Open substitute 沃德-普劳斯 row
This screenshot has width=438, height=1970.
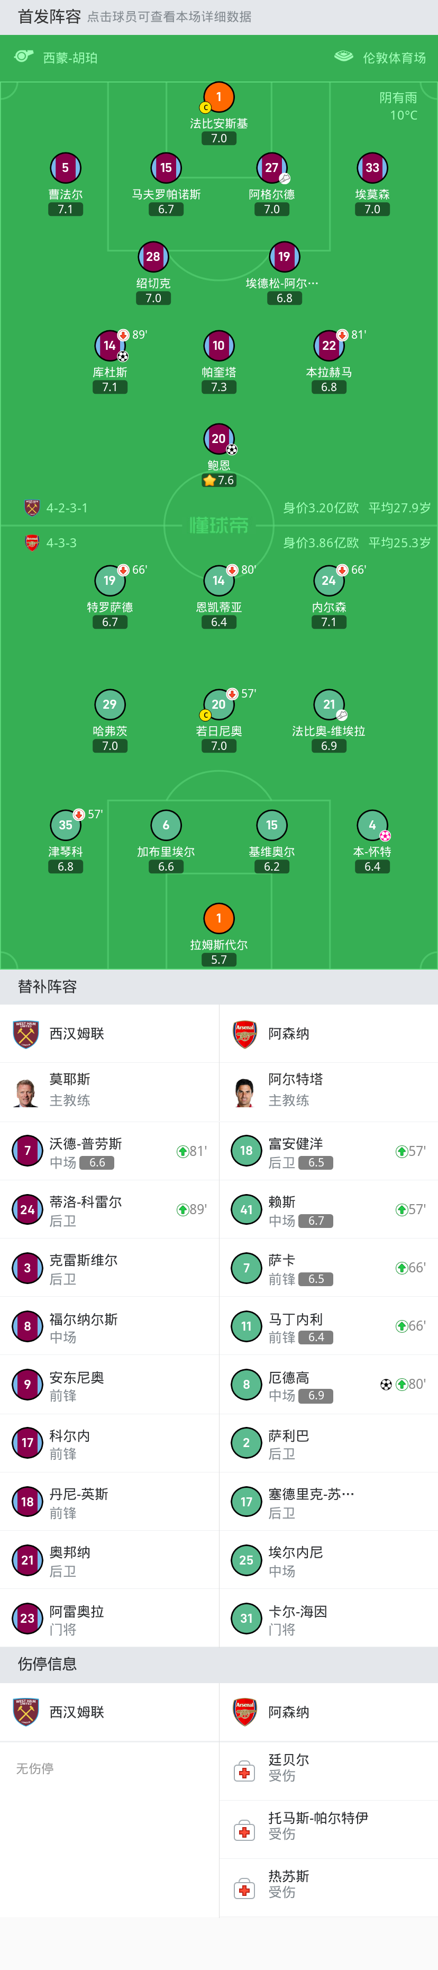click(x=109, y=1152)
